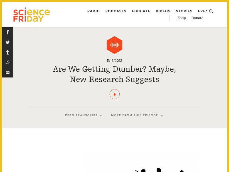Share the article on Facebook
This screenshot has width=229, height=172.
7,32
